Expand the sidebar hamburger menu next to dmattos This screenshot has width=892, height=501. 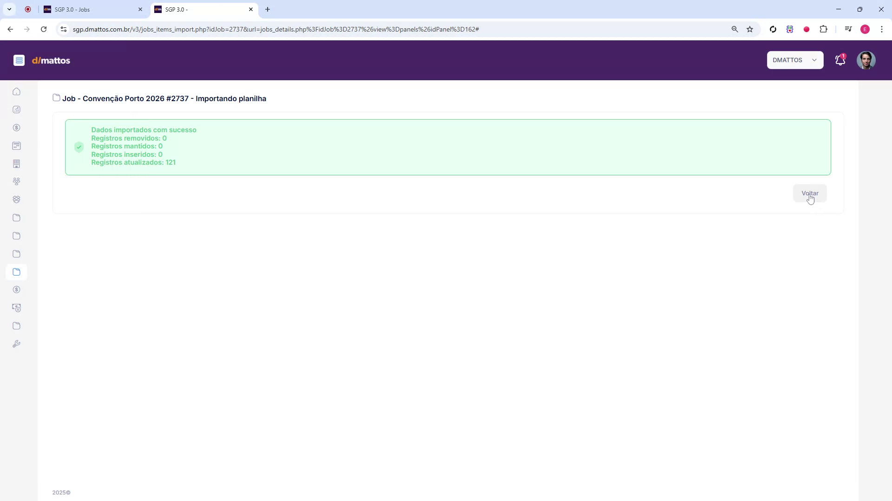(x=19, y=60)
